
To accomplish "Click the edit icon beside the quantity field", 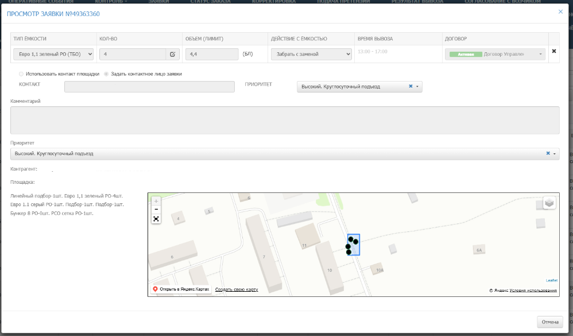I will pos(172,54).
